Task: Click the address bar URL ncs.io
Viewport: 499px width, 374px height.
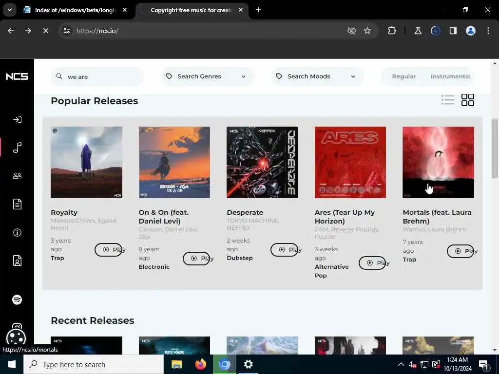Action: point(97,31)
